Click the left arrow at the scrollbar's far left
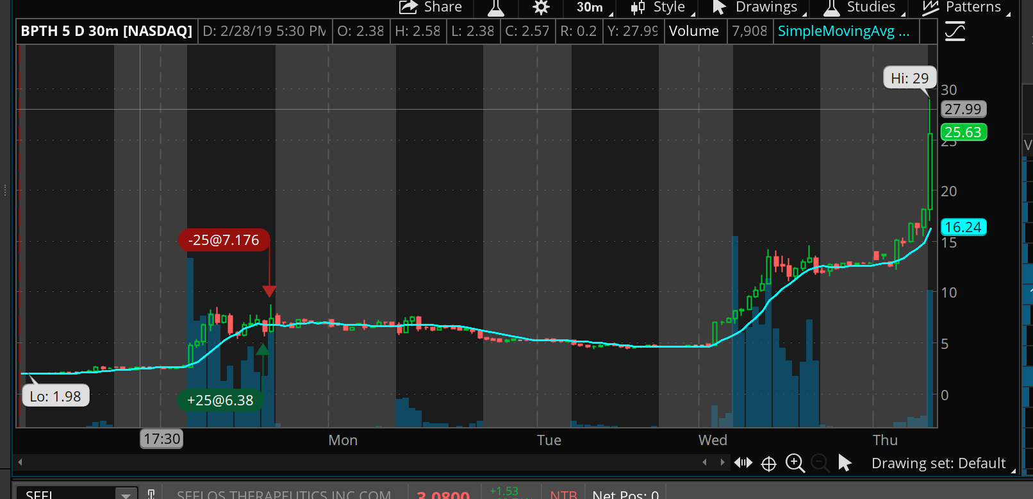Image resolution: width=1033 pixels, height=499 pixels. pos(21,462)
